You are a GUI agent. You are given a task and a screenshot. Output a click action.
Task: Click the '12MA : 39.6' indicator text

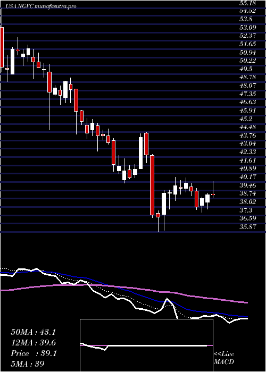pos(33,343)
